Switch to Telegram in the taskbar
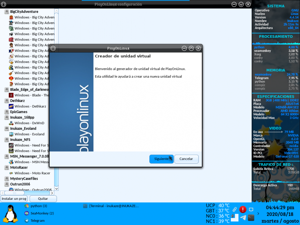This screenshot has width=300, height=225. pos(37,220)
